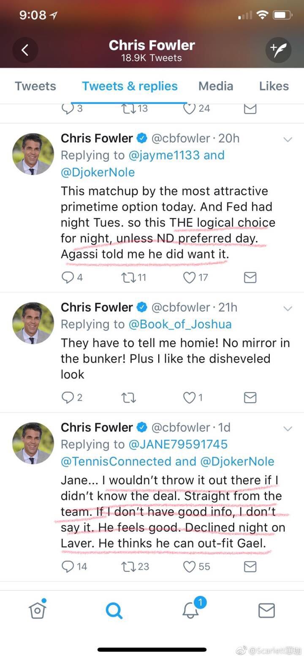Screen dimensions: 304x658
Task: Switch to the Likes tab
Action: tap(274, 86)
